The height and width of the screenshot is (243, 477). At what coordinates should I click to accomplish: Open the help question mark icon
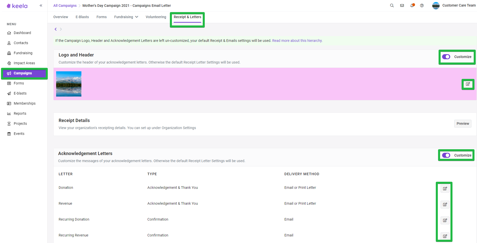click(422, 5)
